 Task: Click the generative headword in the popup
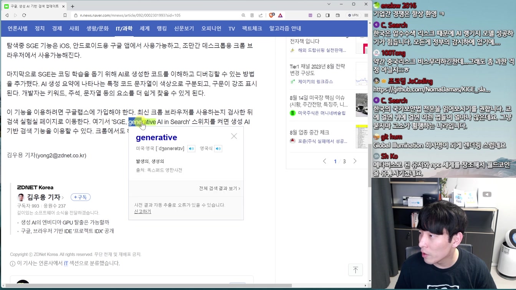156,137
